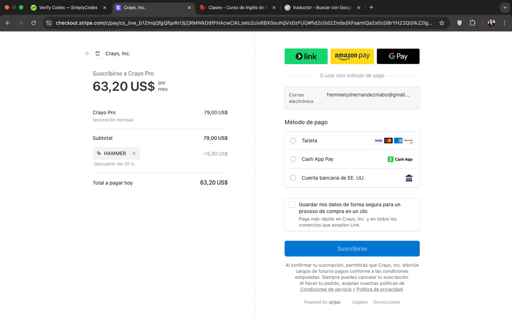Open the Powered by Stripe link
The image size is (512, 320).
[x=322, y=302]
